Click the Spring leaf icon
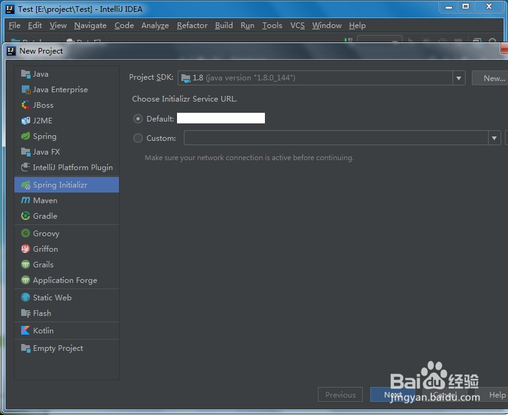This screenshot has width=508, height=415. pyautogui.click(x=26, y=136)
